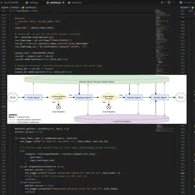Screen dimensions: 195x195
Task: Click the Start node in diagram
Action: 12,97
